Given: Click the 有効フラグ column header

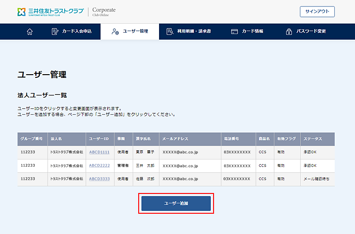Looking at the screenshot, I should (x=287, y=139).
